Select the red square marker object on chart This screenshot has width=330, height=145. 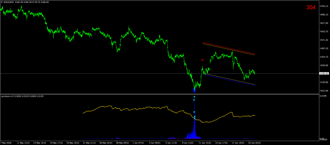point(202,60)
